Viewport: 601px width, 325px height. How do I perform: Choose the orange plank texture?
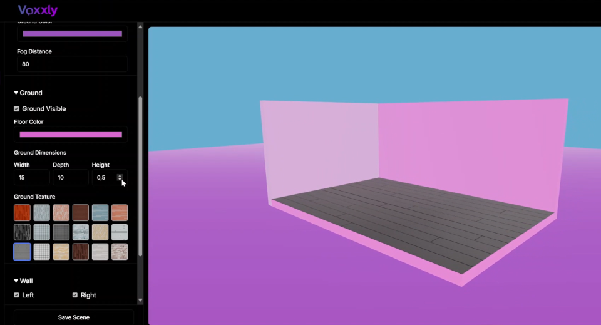[120, 213]
